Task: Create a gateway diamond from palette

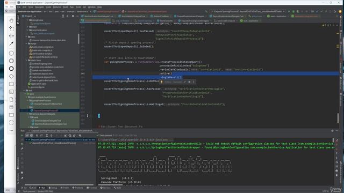Action: tap(11, 76)
